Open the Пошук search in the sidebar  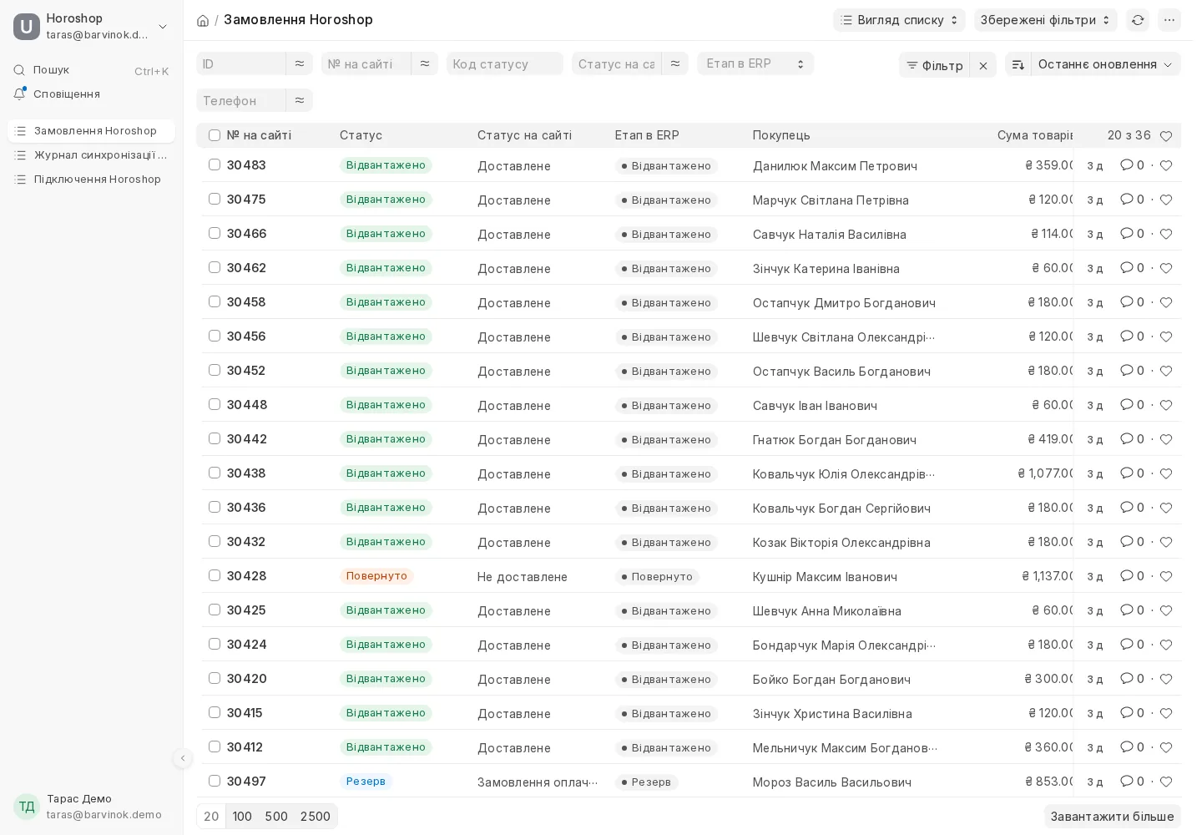91,70
